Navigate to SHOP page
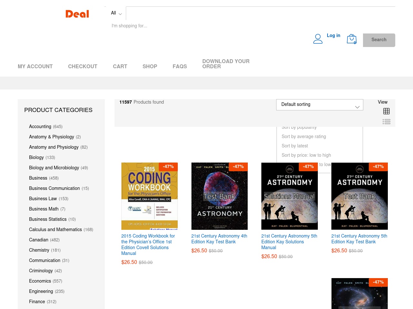The image size is (413, 309). click(x=150, y=66)
